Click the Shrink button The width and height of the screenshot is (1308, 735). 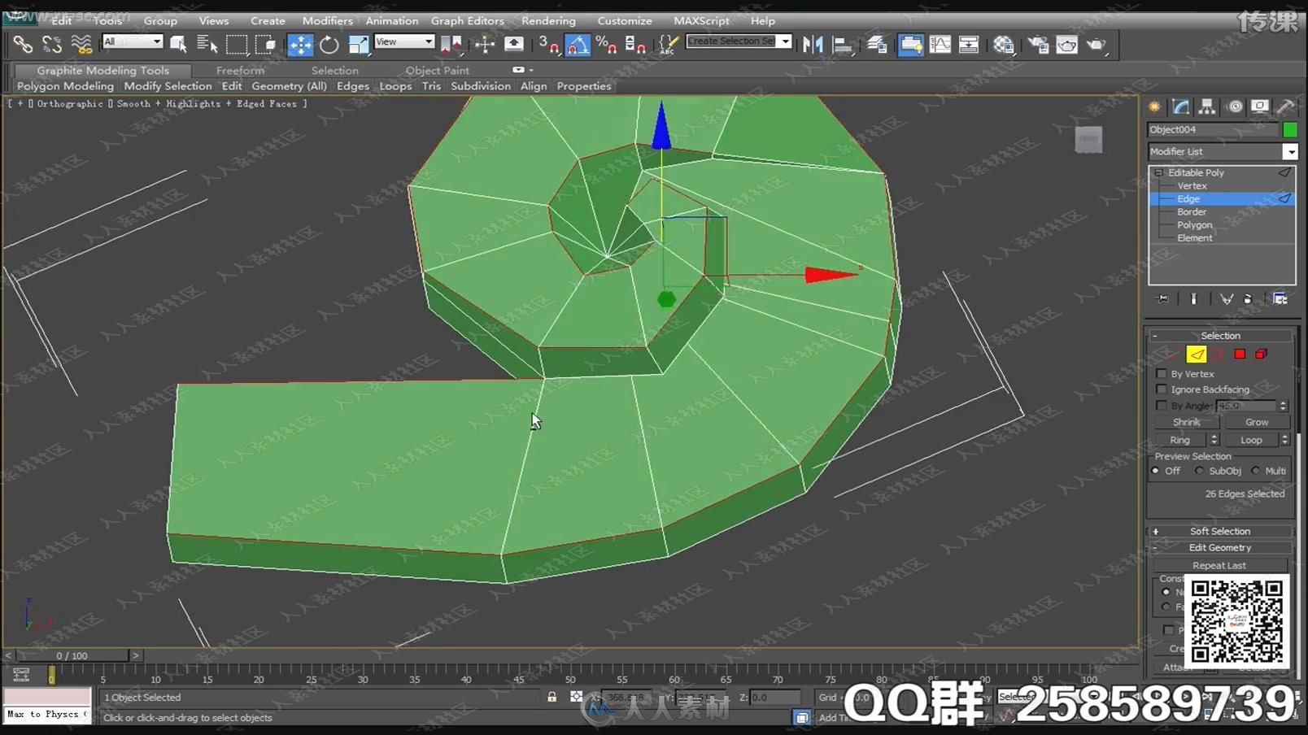pyautogui.click(x=1186, y=422)
